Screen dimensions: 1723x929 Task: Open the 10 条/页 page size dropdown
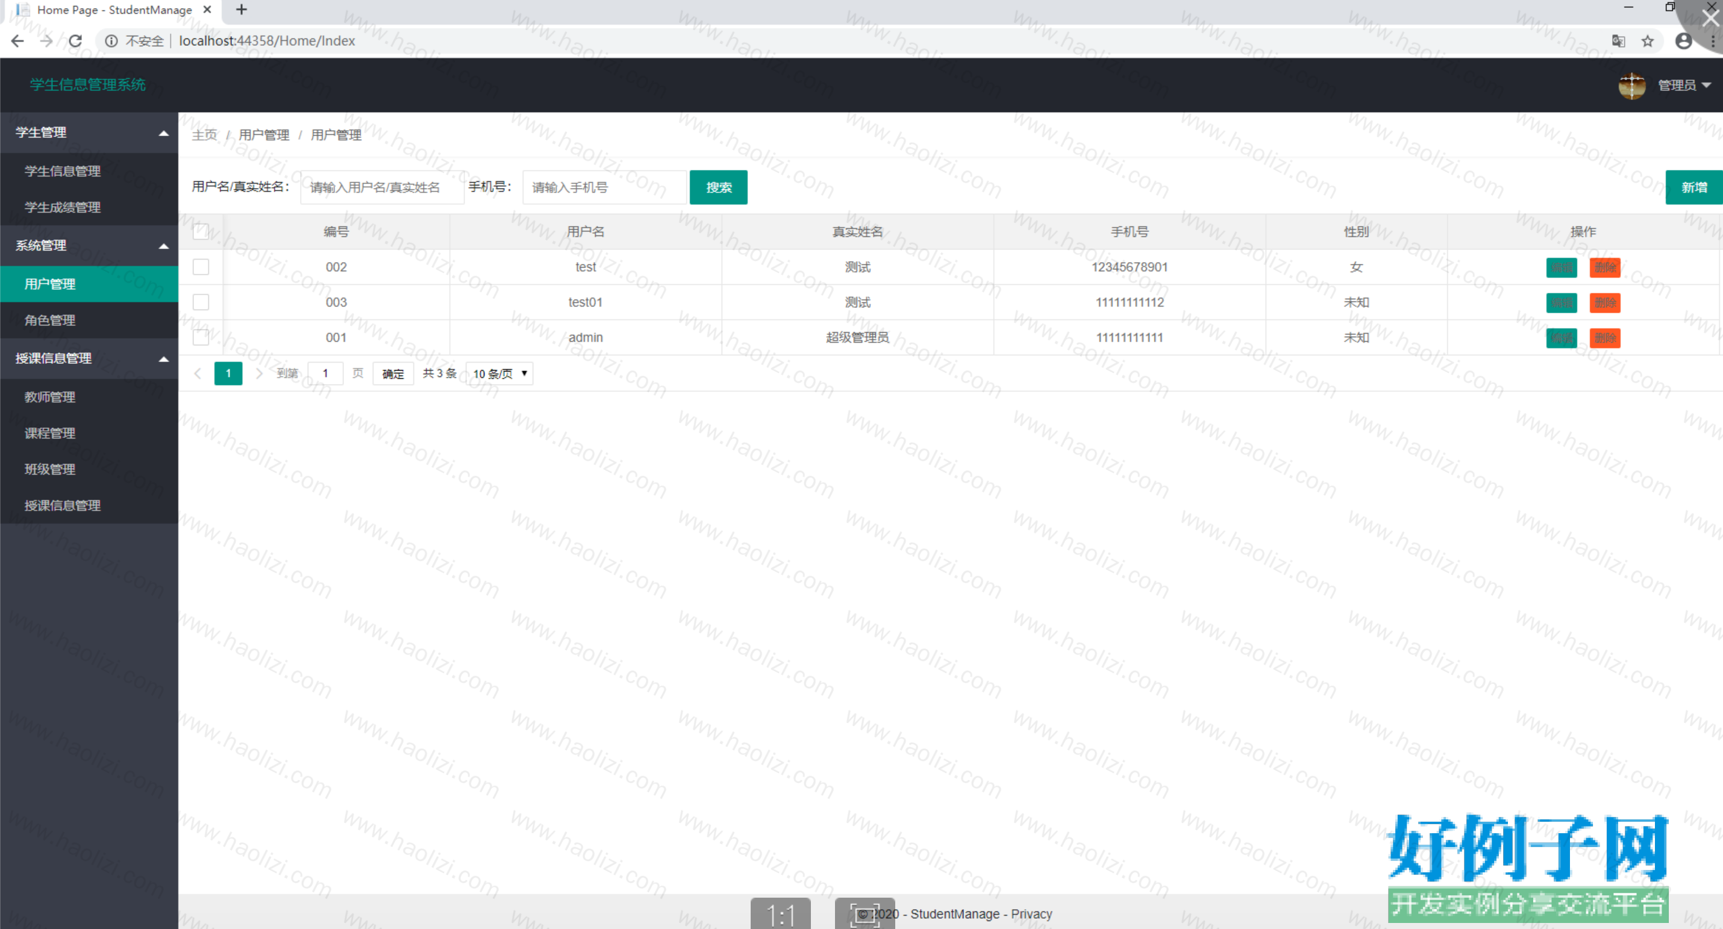click(499, 373)
